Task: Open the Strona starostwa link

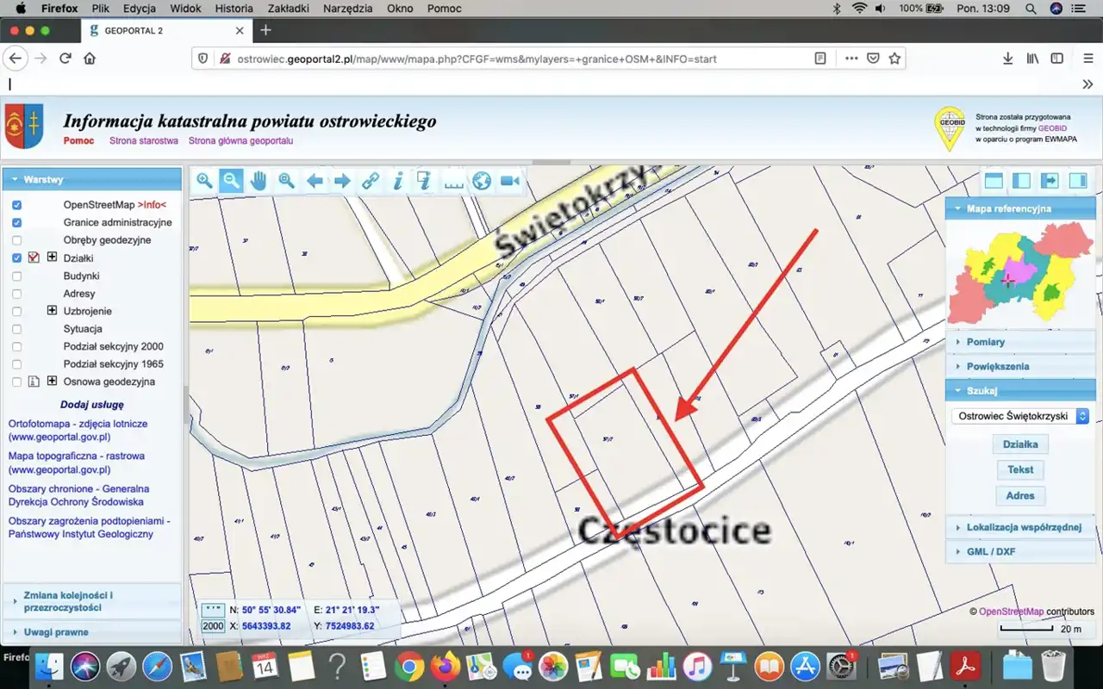Action: pyautogui.click(x=143, y=140)
